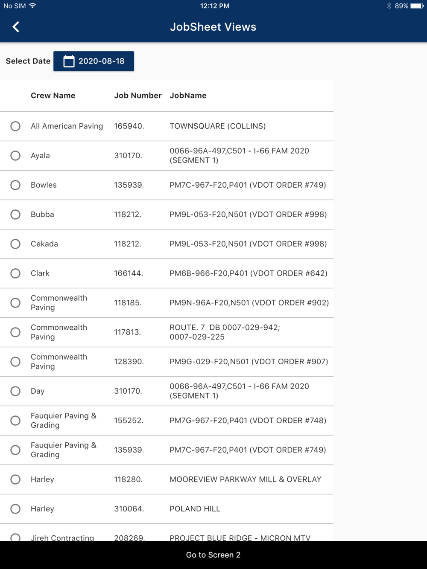The height and width of the screenshot is (569, 427).
Task: Pick the Cekada crew radio button
Action: click(x=15, y=244)
